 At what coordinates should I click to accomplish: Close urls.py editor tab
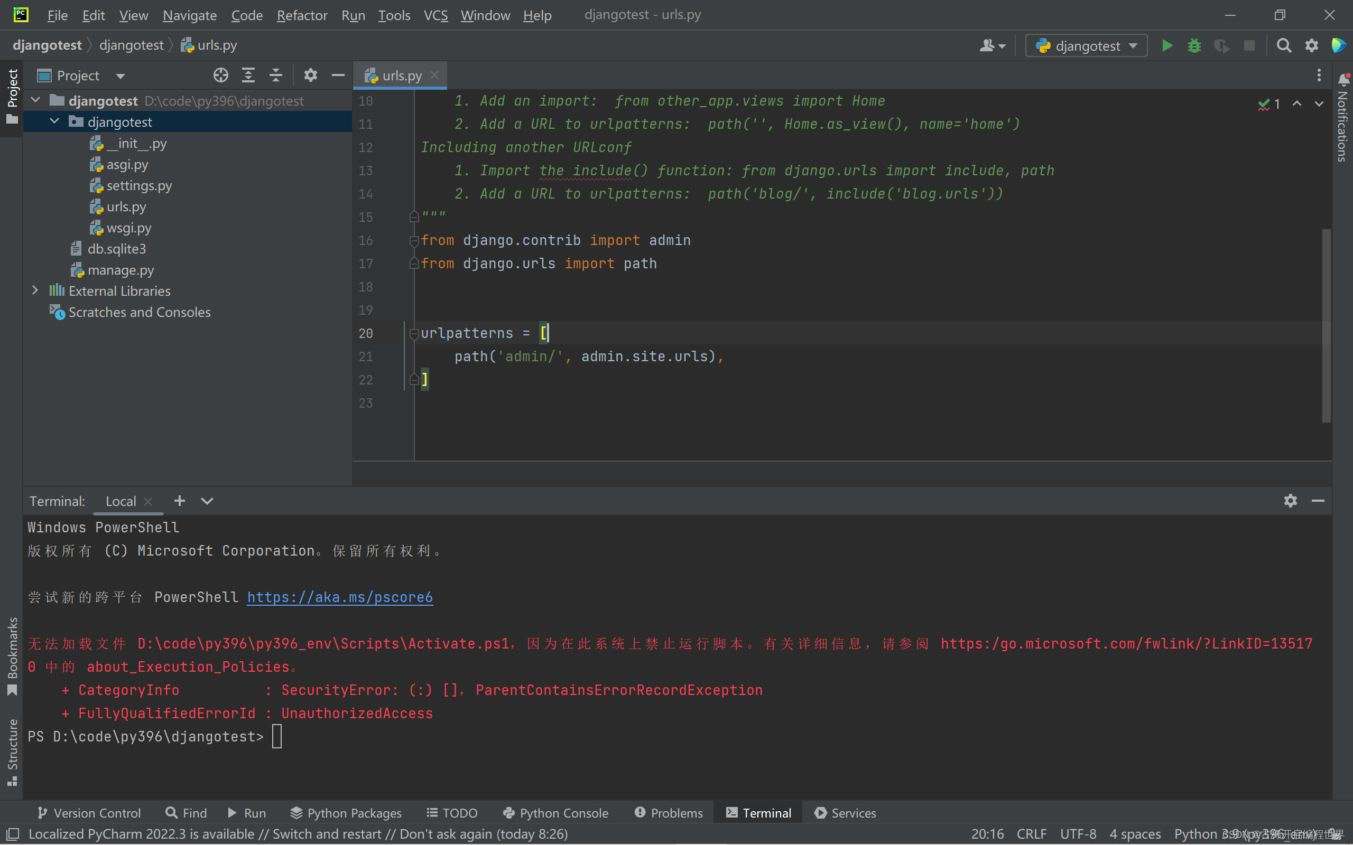click(434, 76)
